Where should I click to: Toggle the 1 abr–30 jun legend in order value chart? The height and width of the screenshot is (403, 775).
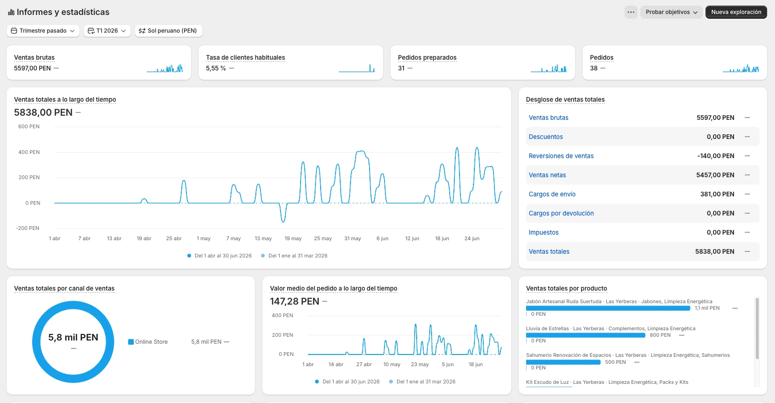pos(348,382)
